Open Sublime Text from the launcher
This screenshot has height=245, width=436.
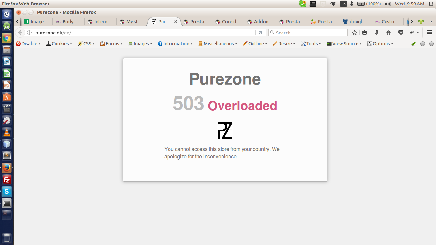[x=7, y=156]
